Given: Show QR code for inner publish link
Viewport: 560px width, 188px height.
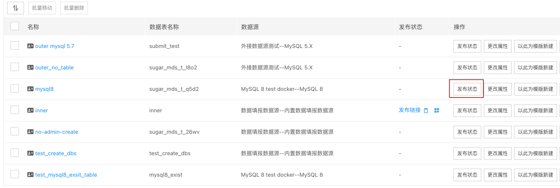Looking at the screenshot, I should click(x=437, y=111).
